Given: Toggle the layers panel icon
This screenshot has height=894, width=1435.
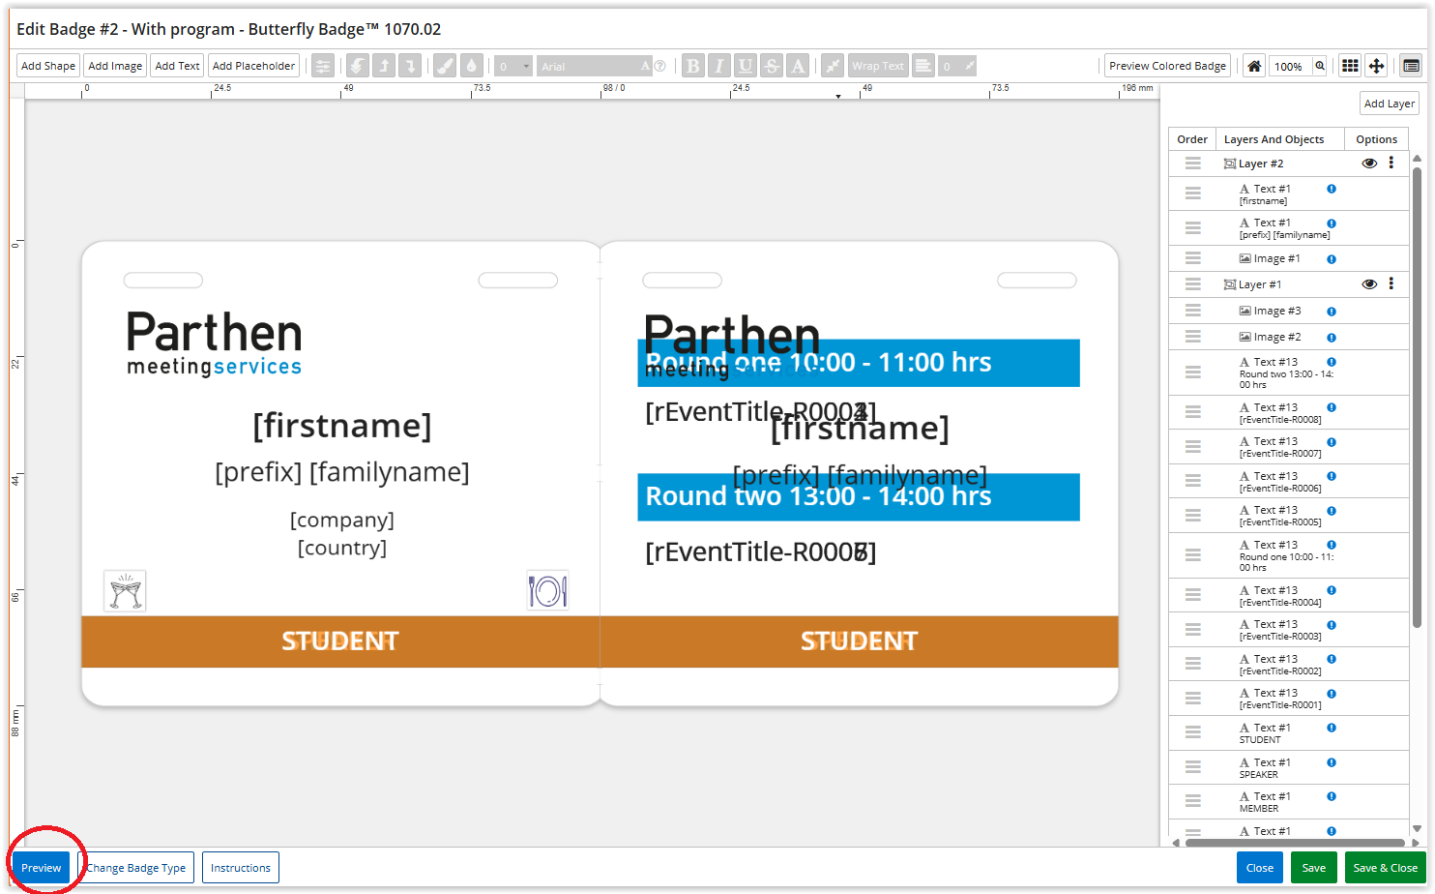Looking at the screenshot, I should click(x=1411, y=66).
